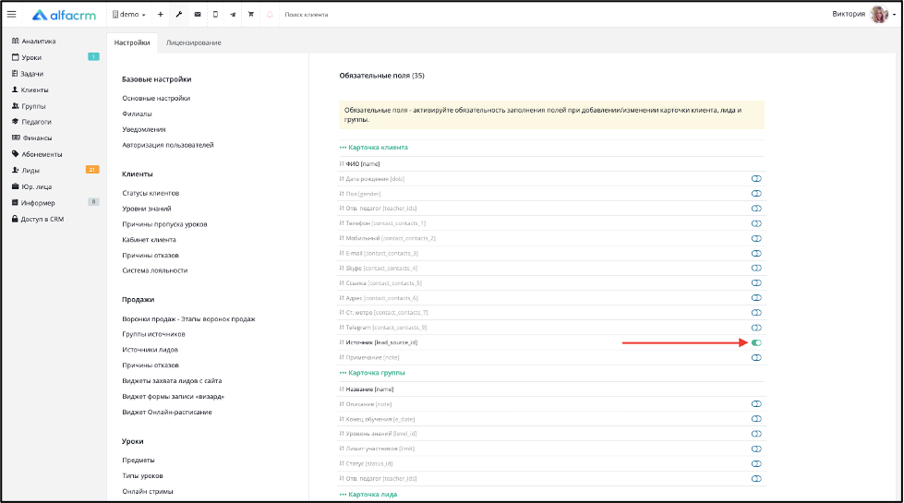Screen dimensions: 904x503
Task: Toggle required for E-mail contact field
Action: pyautogui.click(x=756, y=254)
